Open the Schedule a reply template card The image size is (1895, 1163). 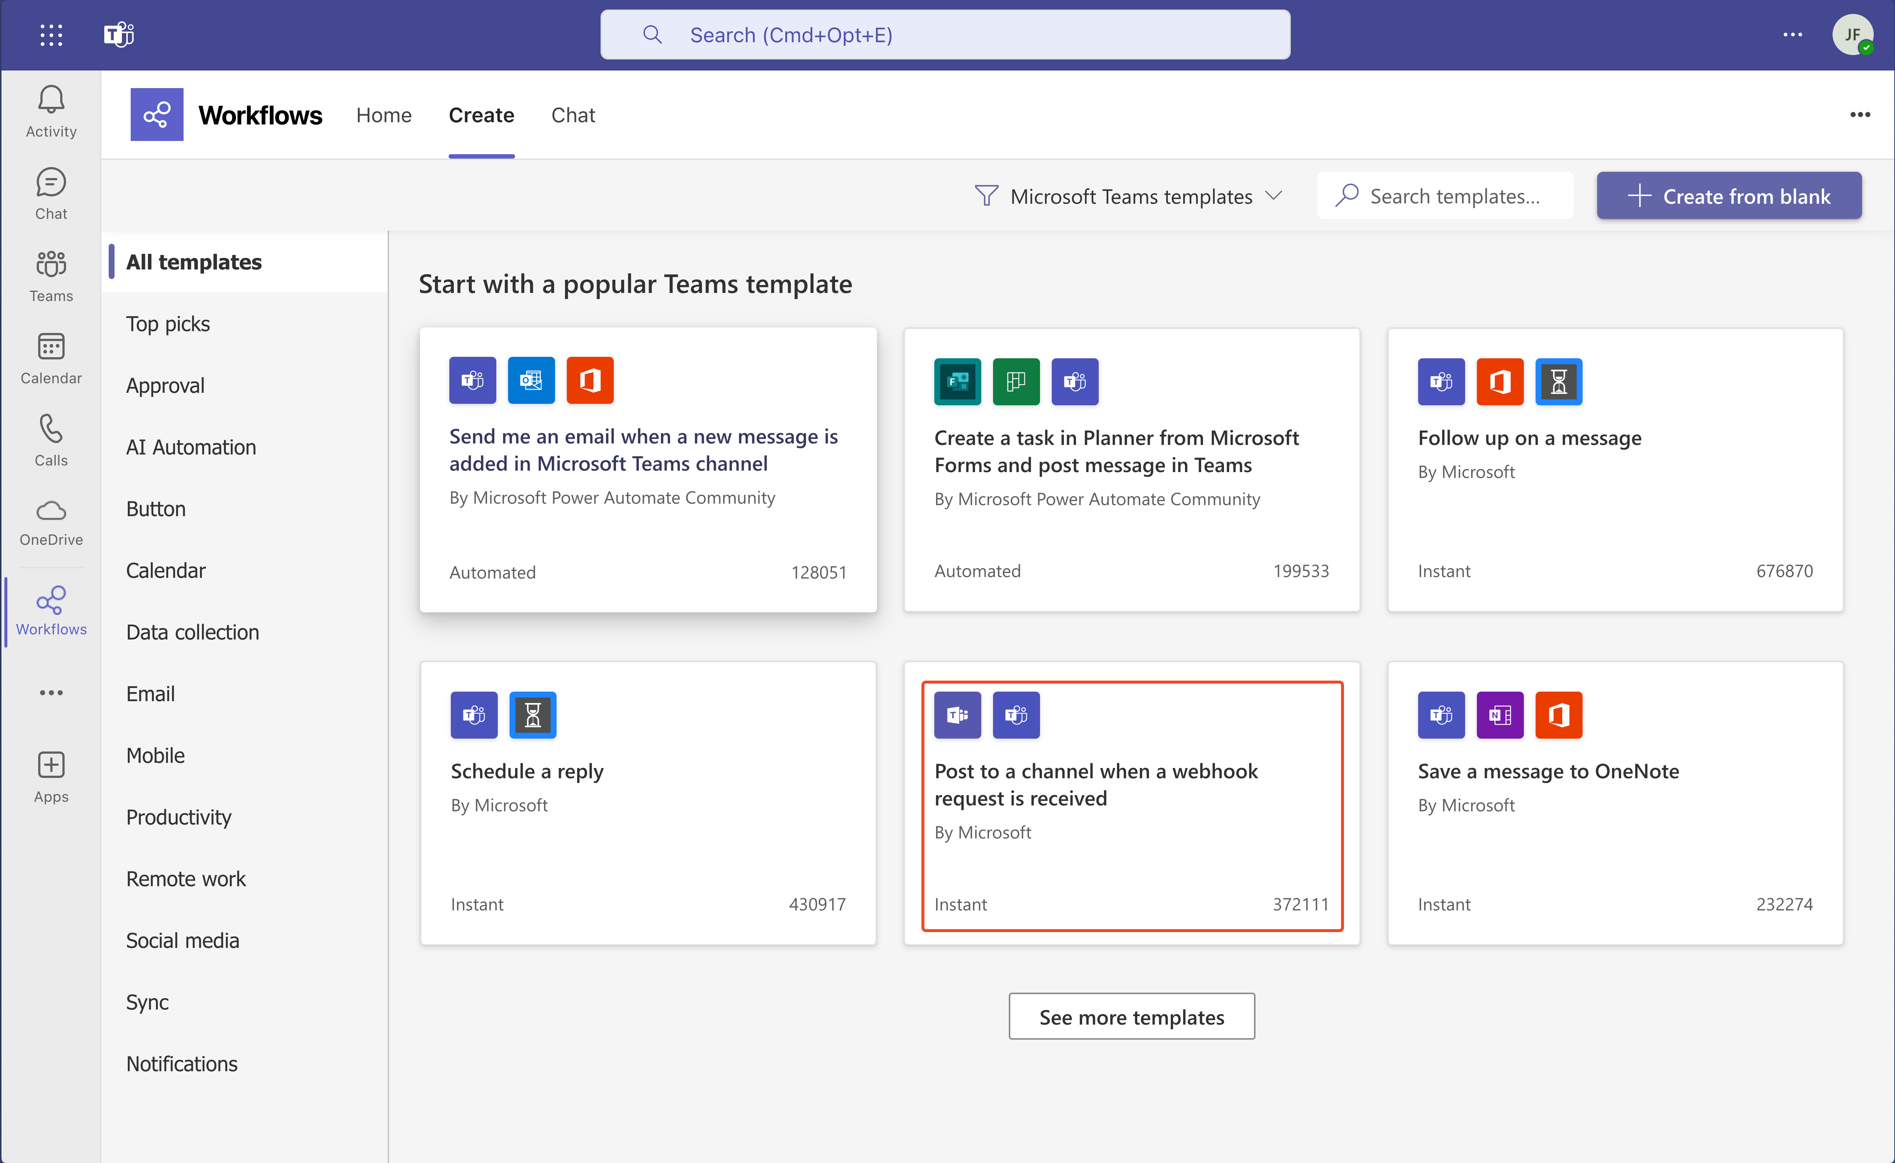(x=648, y=802)
